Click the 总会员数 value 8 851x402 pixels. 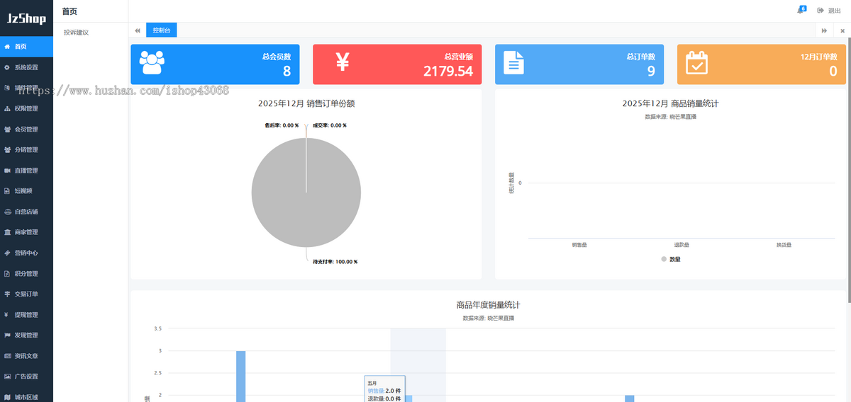(287, 71)
